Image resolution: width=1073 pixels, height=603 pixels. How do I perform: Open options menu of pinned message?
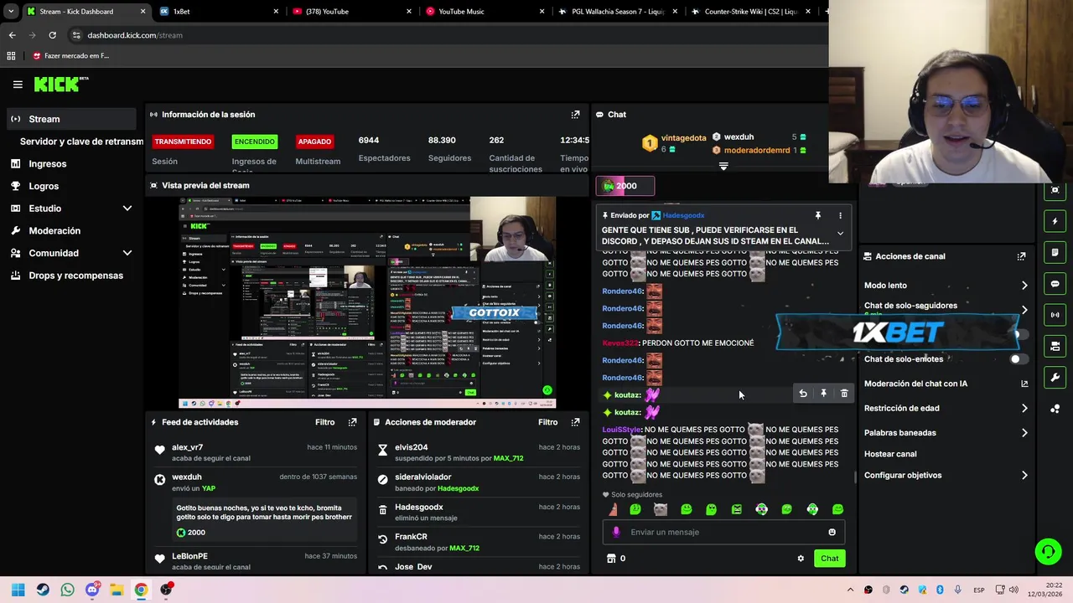840,216
